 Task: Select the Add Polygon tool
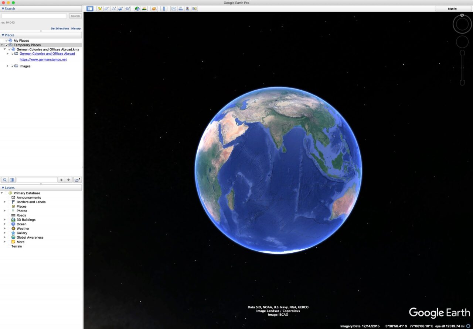(106, 8)
